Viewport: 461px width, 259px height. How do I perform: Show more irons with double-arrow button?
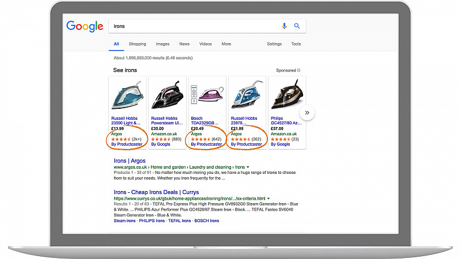coord(307,113)
